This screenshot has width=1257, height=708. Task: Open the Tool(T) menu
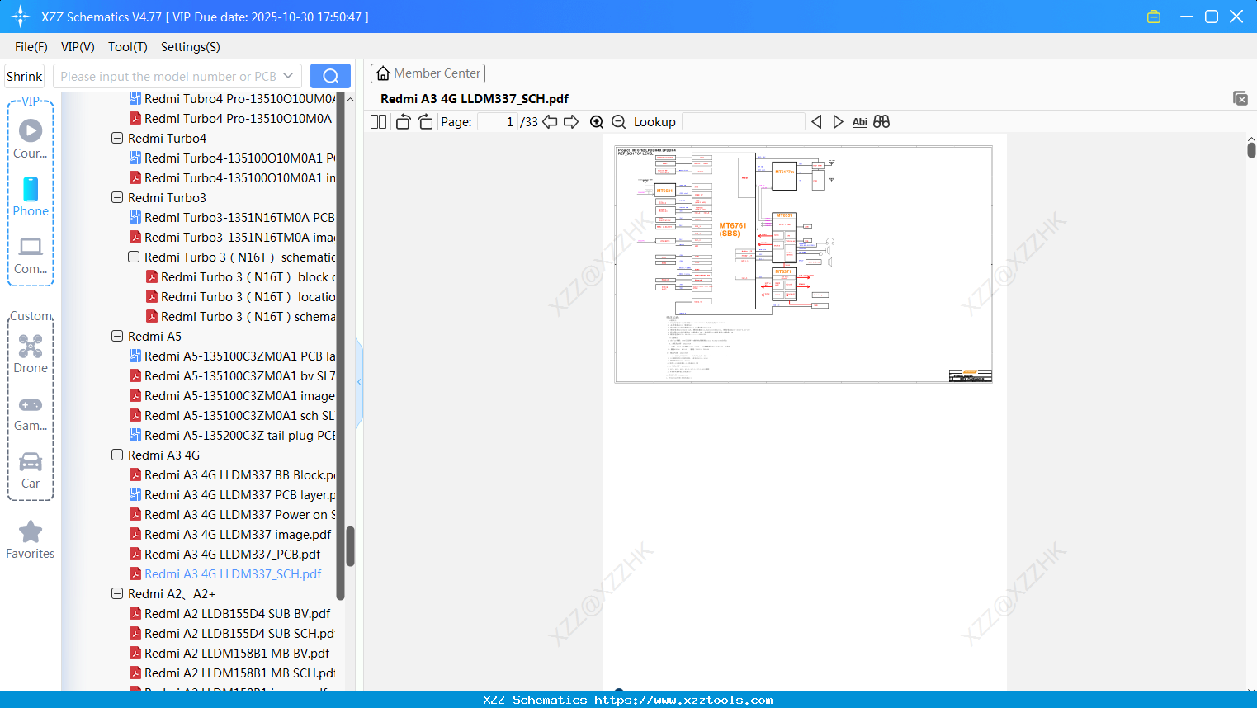[128, 47]
